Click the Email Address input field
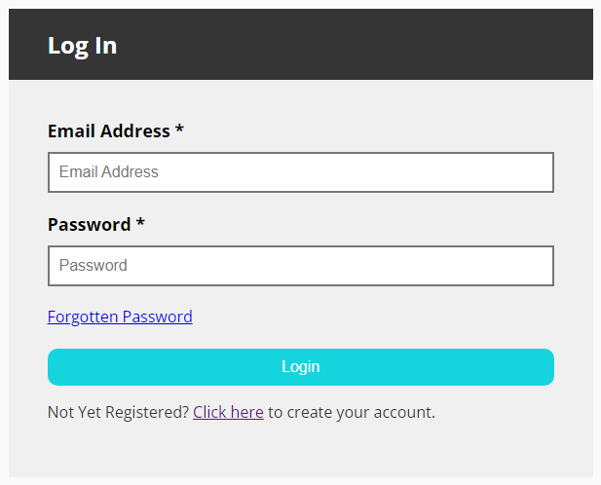The width and height of the screenshot is (601, 485). 300,172
